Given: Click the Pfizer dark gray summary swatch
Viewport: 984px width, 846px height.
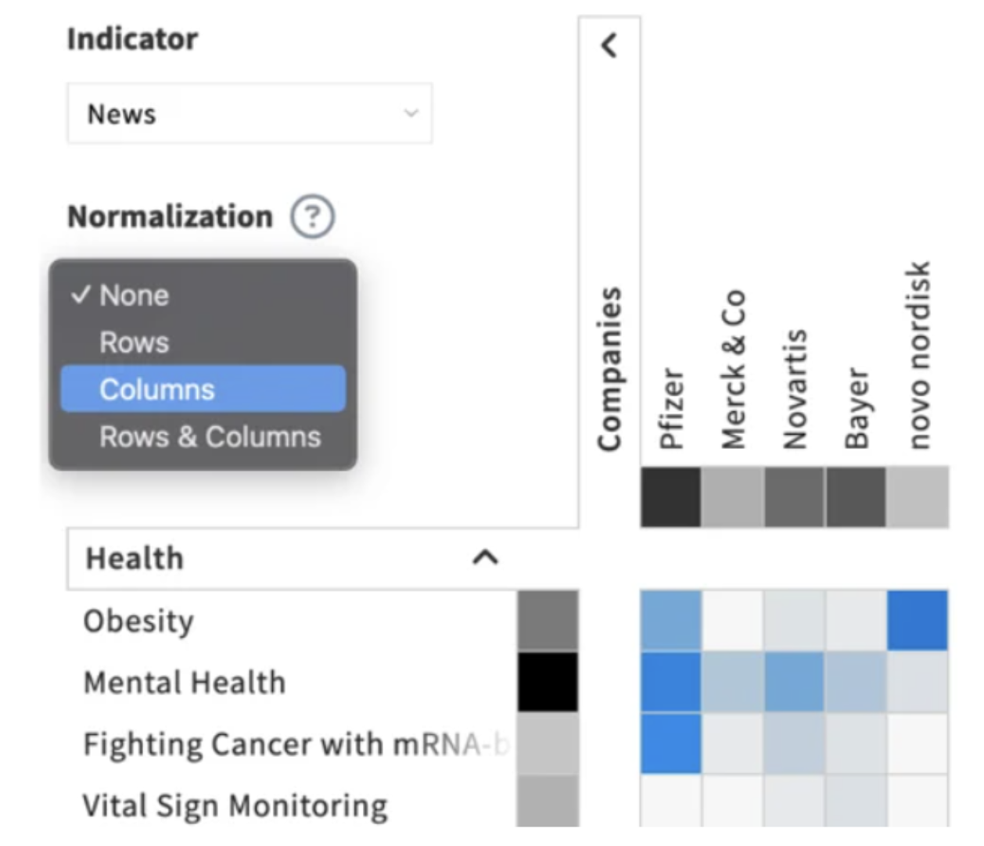Looking at the screenshot, I should [x=670, y=496].
